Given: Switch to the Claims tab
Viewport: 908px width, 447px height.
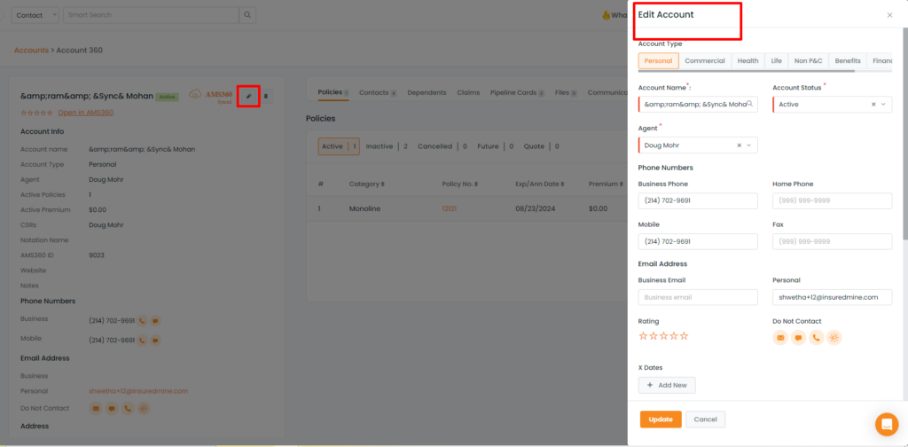Looking at the screenshot, I should (x=468, y=92).
